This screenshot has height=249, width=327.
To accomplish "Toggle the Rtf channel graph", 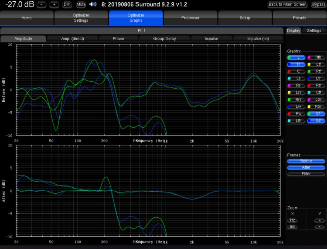I will (316, 72).
